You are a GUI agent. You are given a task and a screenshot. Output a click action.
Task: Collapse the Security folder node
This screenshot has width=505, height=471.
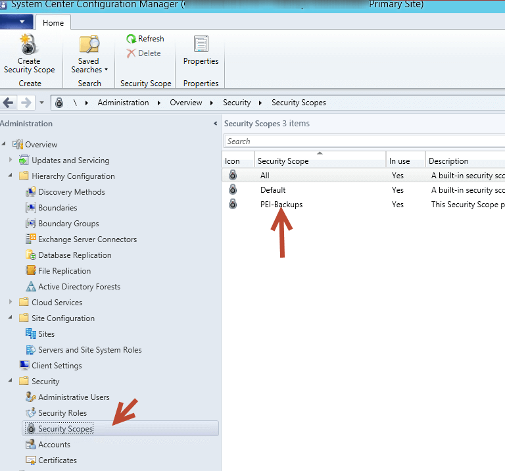pyautogui.click(x=11, y=380)
